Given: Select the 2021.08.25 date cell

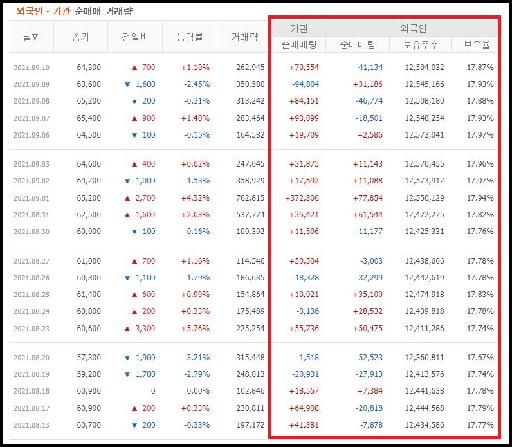Looking at the screenshot, I should (32, 295).
